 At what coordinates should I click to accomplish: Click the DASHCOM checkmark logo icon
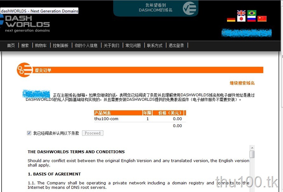click(x=189, y=8)
